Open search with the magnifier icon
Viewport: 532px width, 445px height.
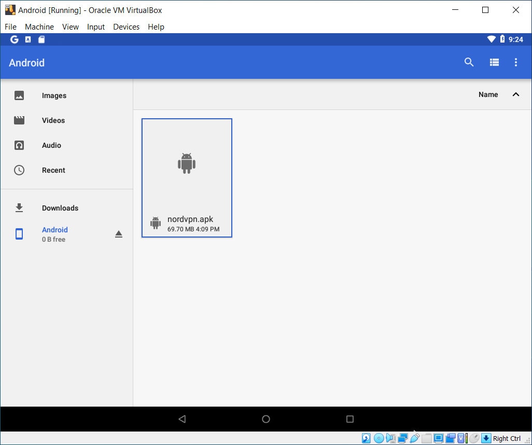pos(469,62)
